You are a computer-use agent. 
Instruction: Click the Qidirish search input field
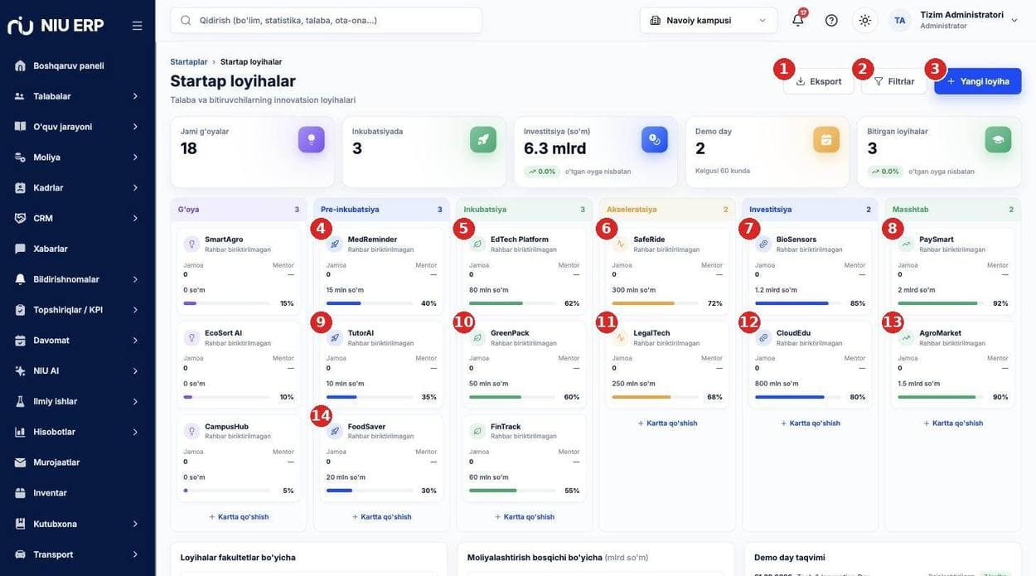point(326,20)
